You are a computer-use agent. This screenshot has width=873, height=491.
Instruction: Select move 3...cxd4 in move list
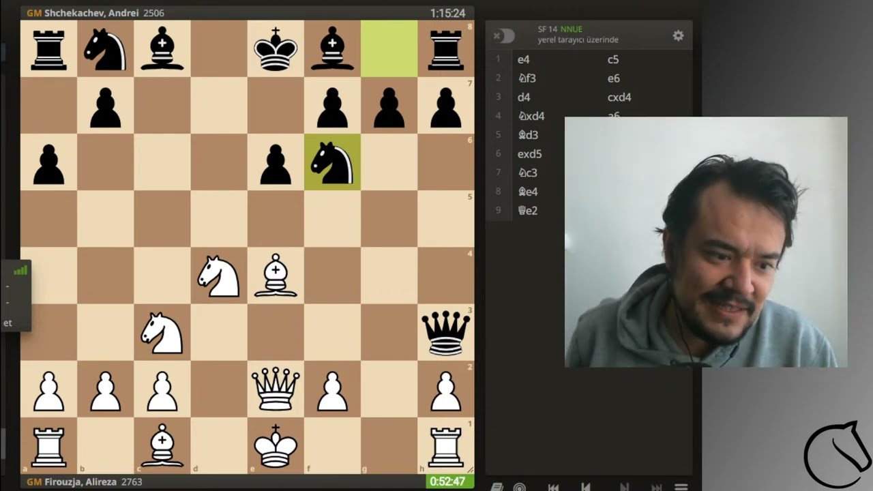tap(619, 98)
